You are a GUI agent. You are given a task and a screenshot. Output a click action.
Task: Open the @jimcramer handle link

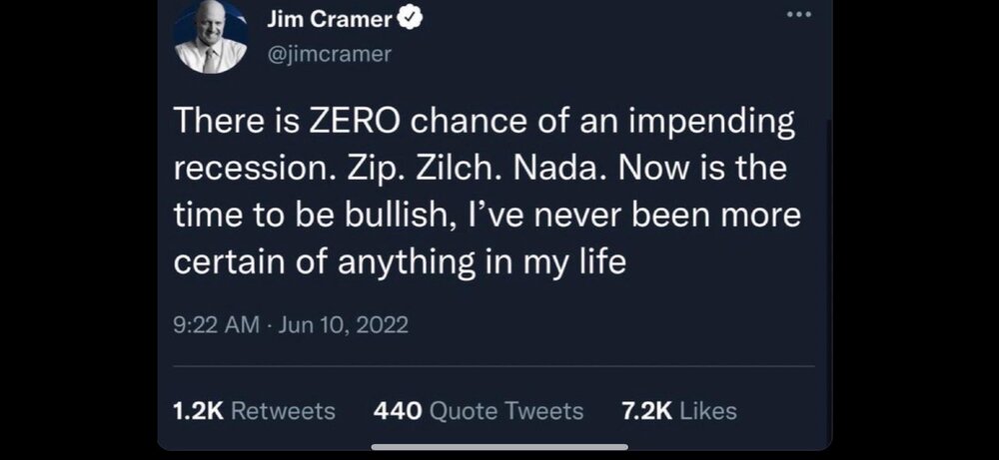pyautogui.click(x=331, y=54)
